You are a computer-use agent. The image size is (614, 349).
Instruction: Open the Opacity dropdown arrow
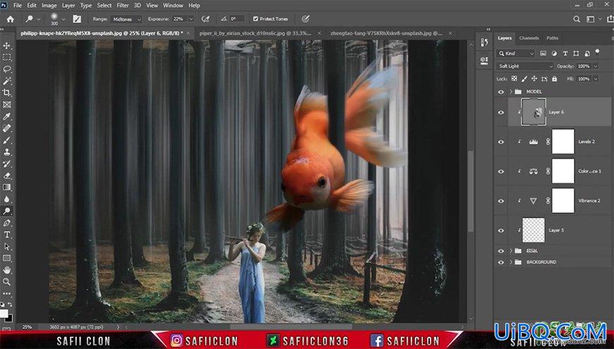[596, 66]
